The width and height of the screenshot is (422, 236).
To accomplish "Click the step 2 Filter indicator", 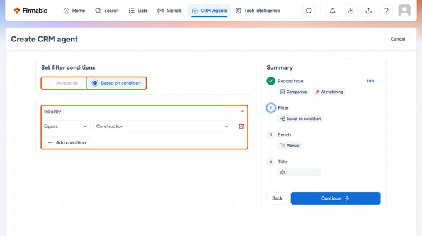I will [271, 108].
